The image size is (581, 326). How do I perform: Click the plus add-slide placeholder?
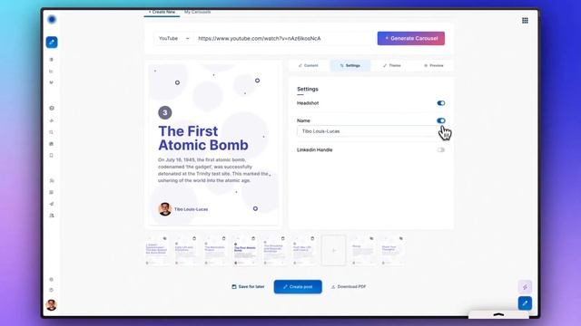tap(334, 250)
